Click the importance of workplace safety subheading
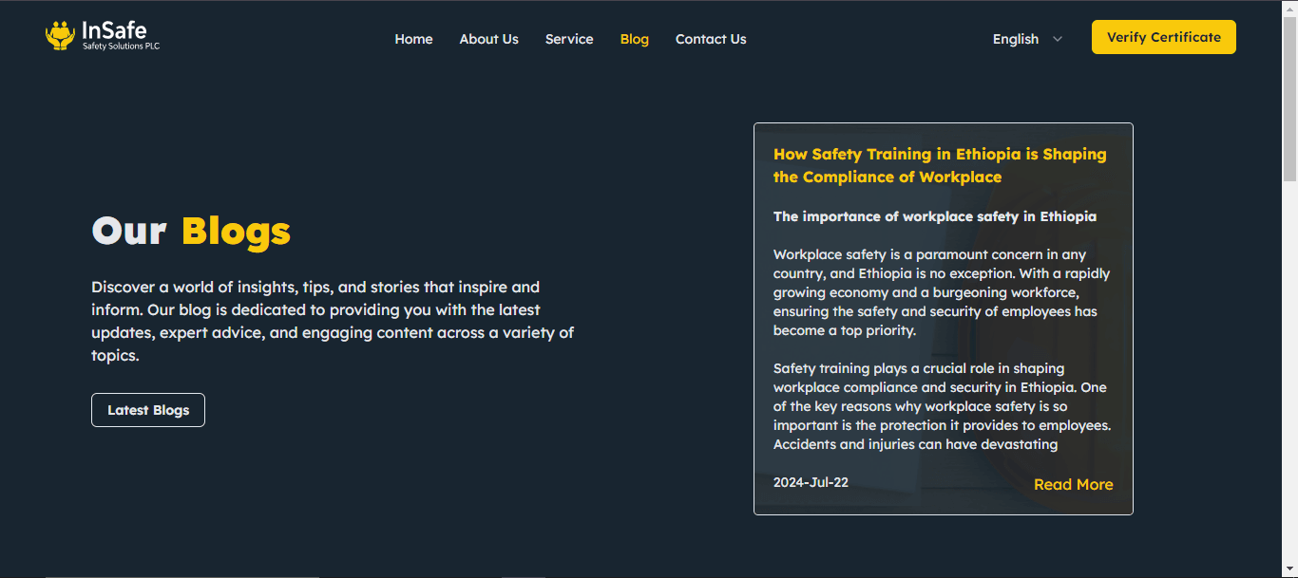The width and height of the screenshot is (1298, 578). point(934,216)
